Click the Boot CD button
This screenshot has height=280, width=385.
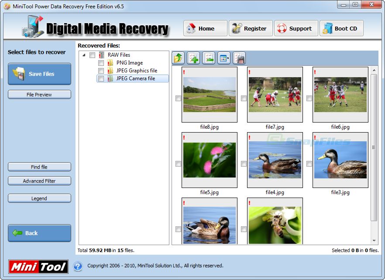tap(341, 28)
